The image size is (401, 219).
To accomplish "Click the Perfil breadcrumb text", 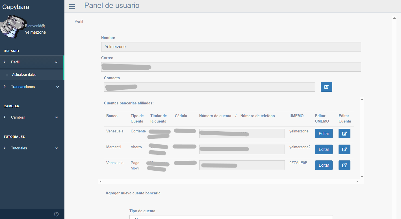I will (x=79, y=21).
